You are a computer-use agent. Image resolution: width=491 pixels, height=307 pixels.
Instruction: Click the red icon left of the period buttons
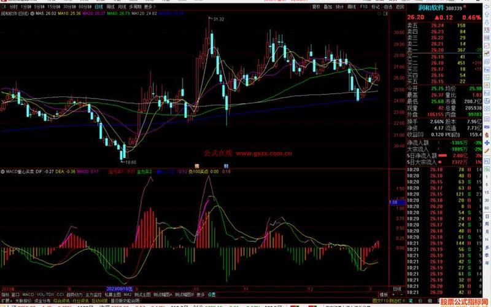tap(4, 6)
